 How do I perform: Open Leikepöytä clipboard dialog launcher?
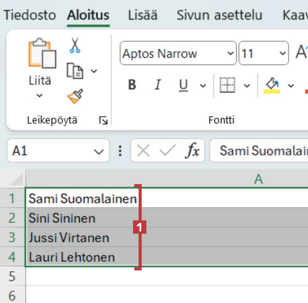coord(103,121)
